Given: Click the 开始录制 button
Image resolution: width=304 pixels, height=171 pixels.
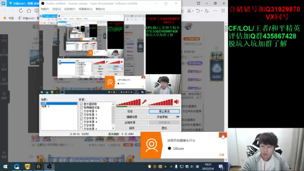Looking at the screenshot, I should click(162, 117).
